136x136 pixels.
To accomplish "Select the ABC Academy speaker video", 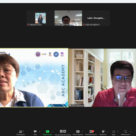I will point(34,78).
